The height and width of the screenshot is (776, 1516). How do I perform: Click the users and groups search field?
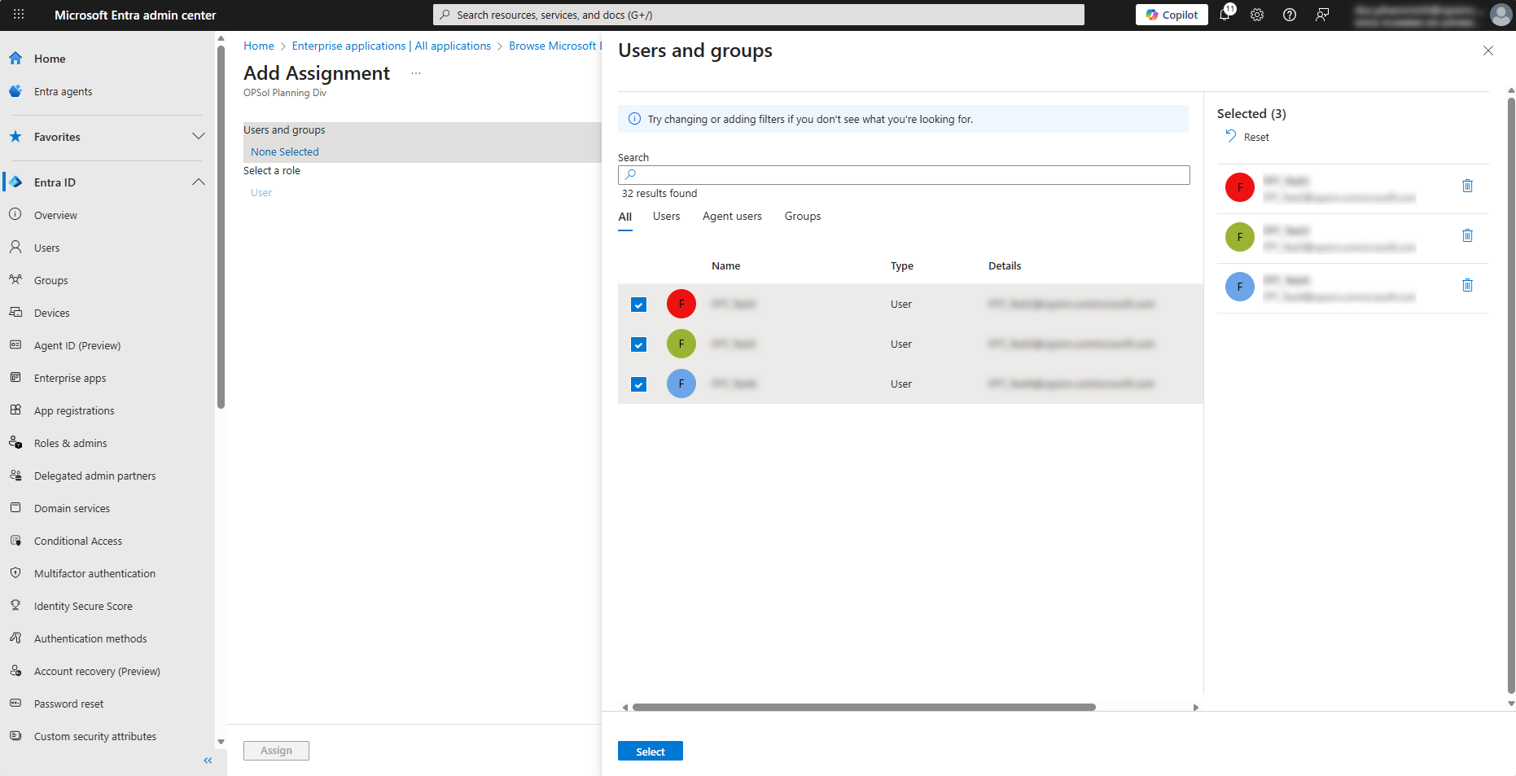tap(904, 175)
